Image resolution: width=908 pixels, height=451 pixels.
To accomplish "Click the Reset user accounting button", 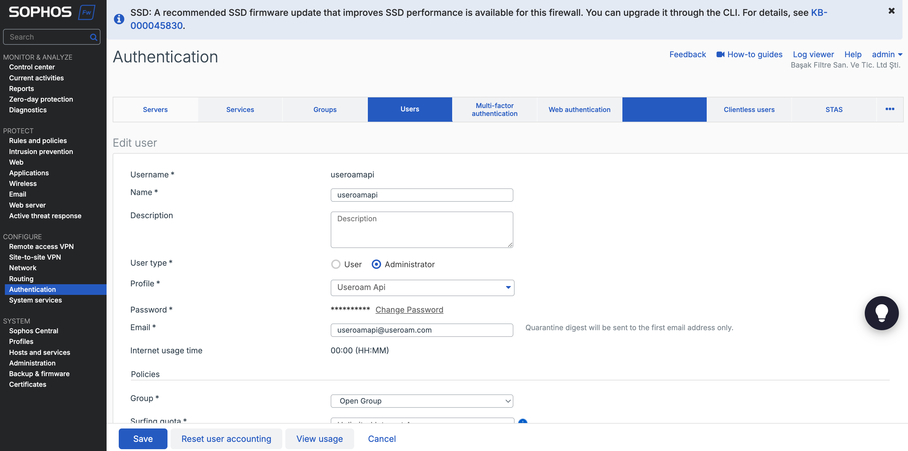I will [226, 439].
